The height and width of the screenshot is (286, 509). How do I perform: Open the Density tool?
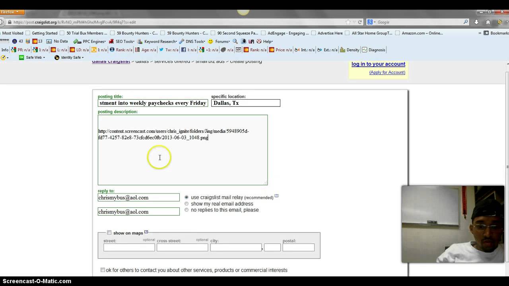point(350,50)
